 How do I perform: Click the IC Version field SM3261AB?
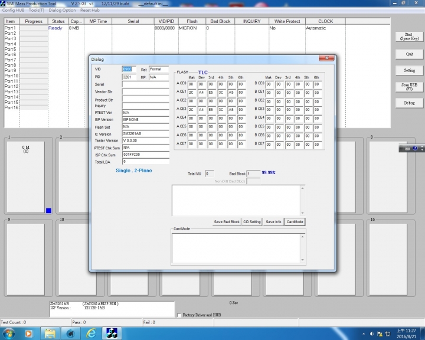(146, 133)
